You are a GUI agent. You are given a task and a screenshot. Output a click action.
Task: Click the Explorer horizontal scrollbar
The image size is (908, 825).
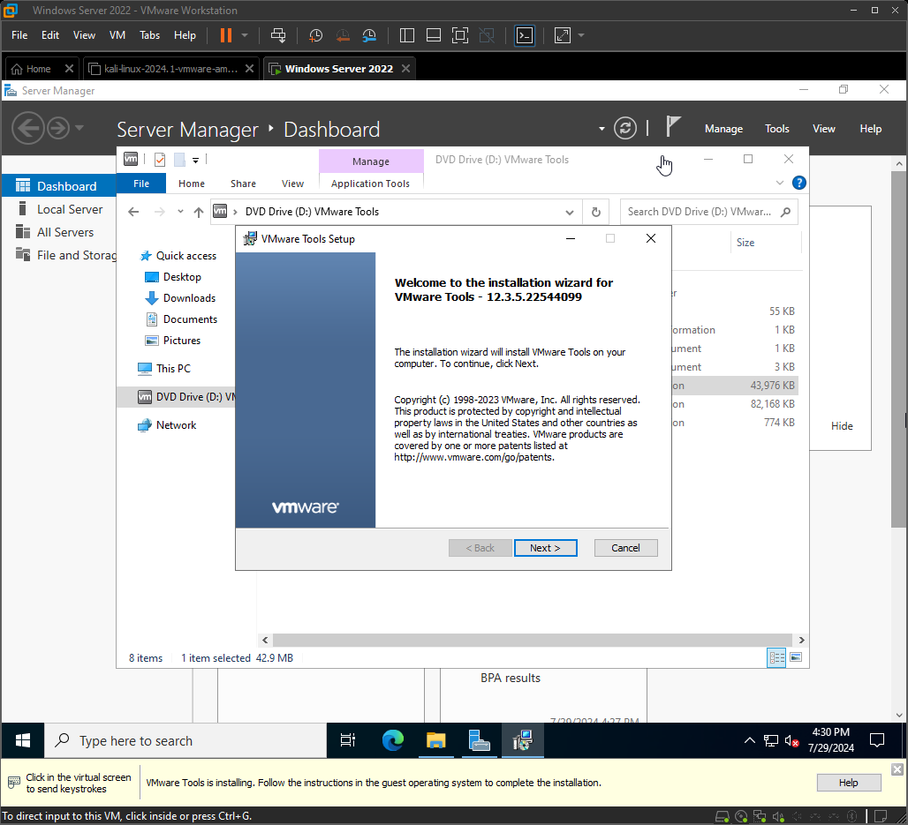click(x=533, y=640)
